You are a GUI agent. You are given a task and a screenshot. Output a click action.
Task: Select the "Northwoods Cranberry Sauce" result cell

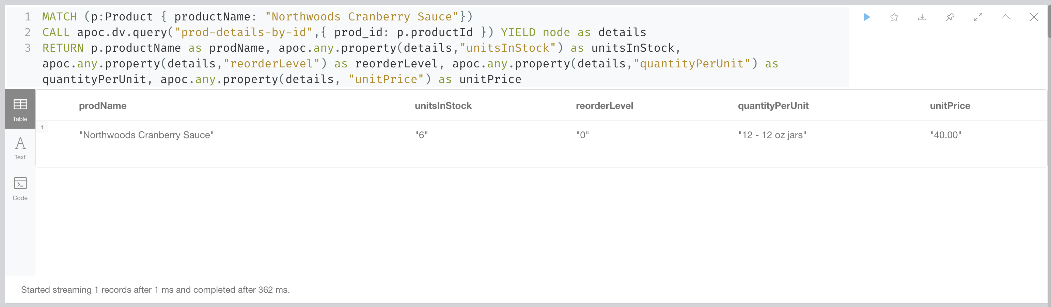coord(147,134)
